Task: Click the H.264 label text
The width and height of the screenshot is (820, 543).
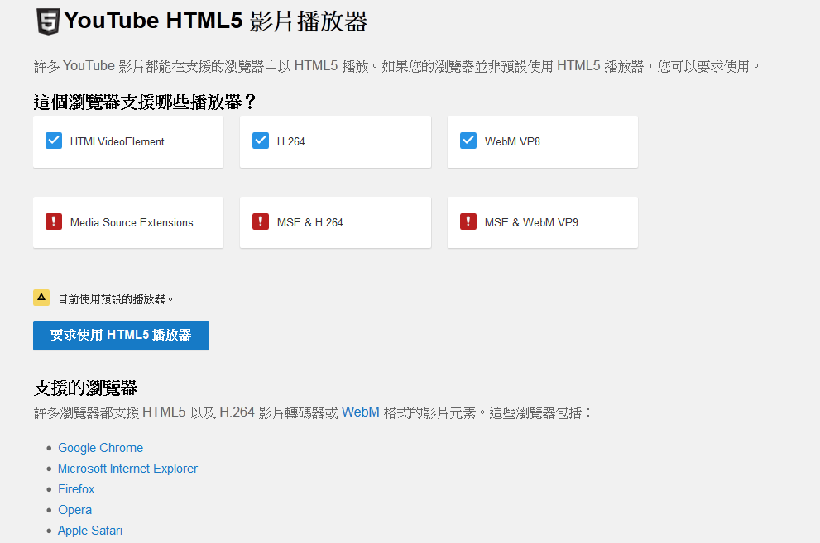Action: pyautogui.click(x=290, y=141)
